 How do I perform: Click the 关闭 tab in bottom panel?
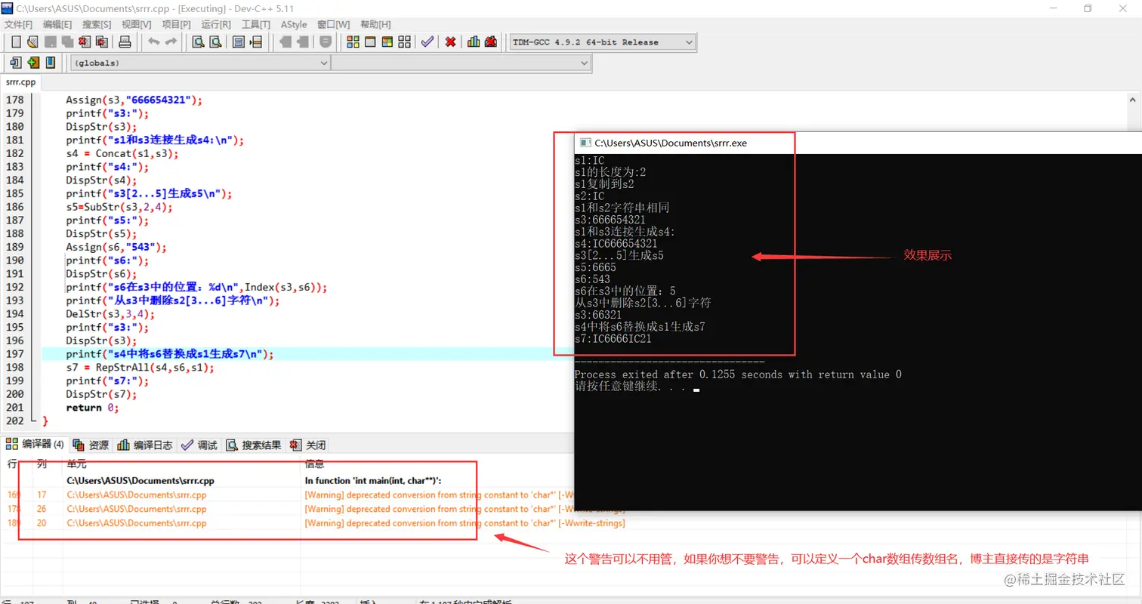(309, 445)
